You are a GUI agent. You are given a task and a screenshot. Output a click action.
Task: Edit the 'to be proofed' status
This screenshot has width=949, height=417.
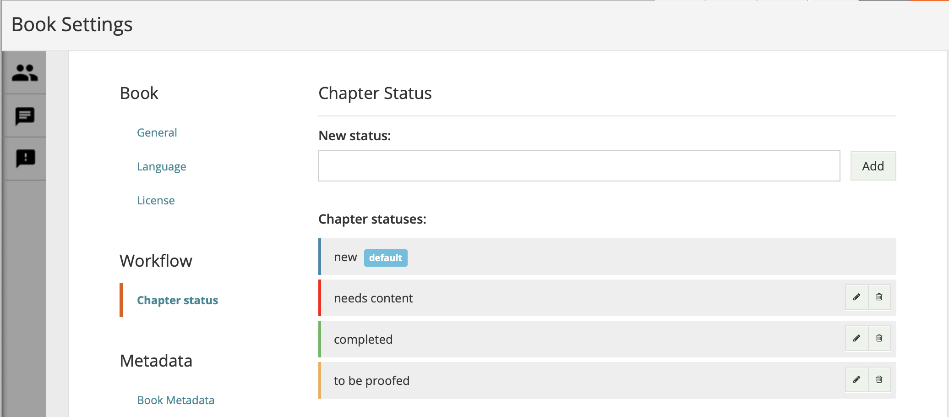[x=856, y=379]
